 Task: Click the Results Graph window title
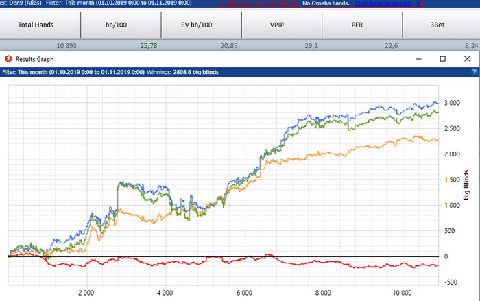34,59
